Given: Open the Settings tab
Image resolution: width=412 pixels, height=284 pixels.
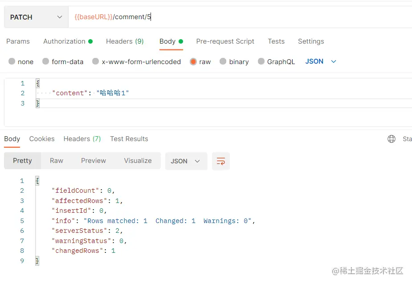Looking at the screenshot, I should [x=311, y=41].
